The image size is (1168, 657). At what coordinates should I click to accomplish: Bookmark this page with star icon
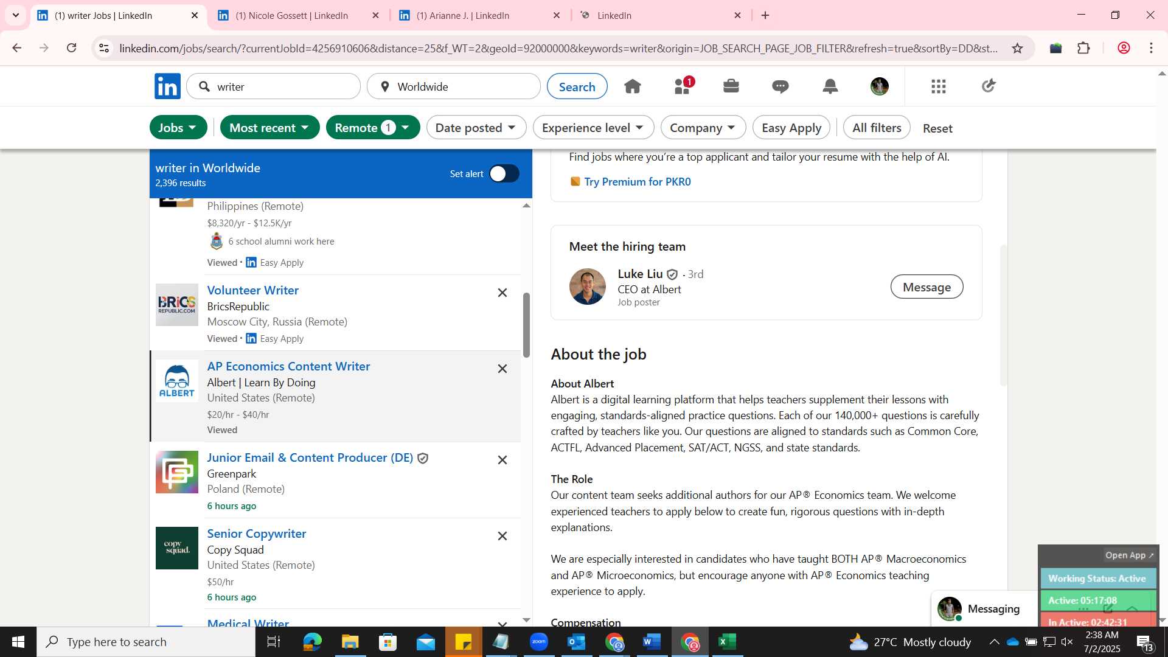[x=1018, y=48]
